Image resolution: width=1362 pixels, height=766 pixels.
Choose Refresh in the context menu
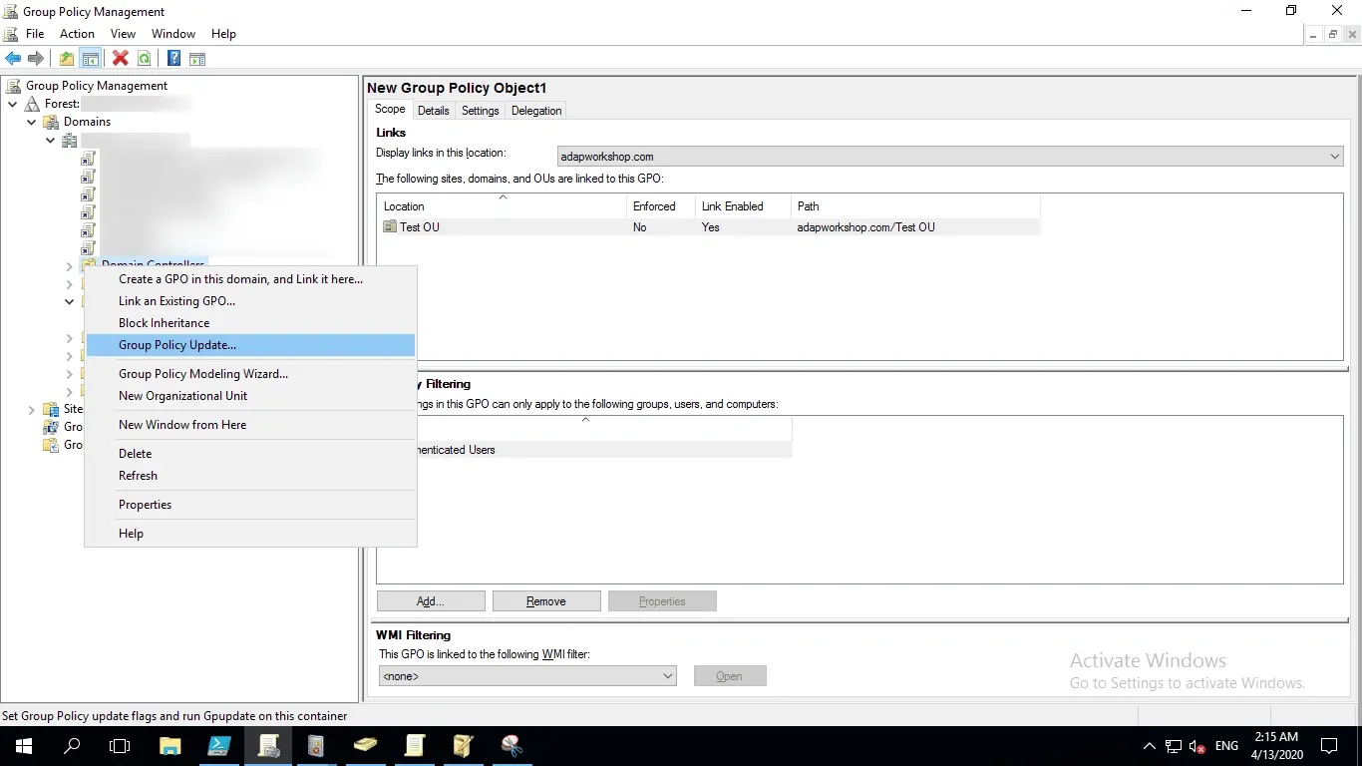click(x=250, y=476)
